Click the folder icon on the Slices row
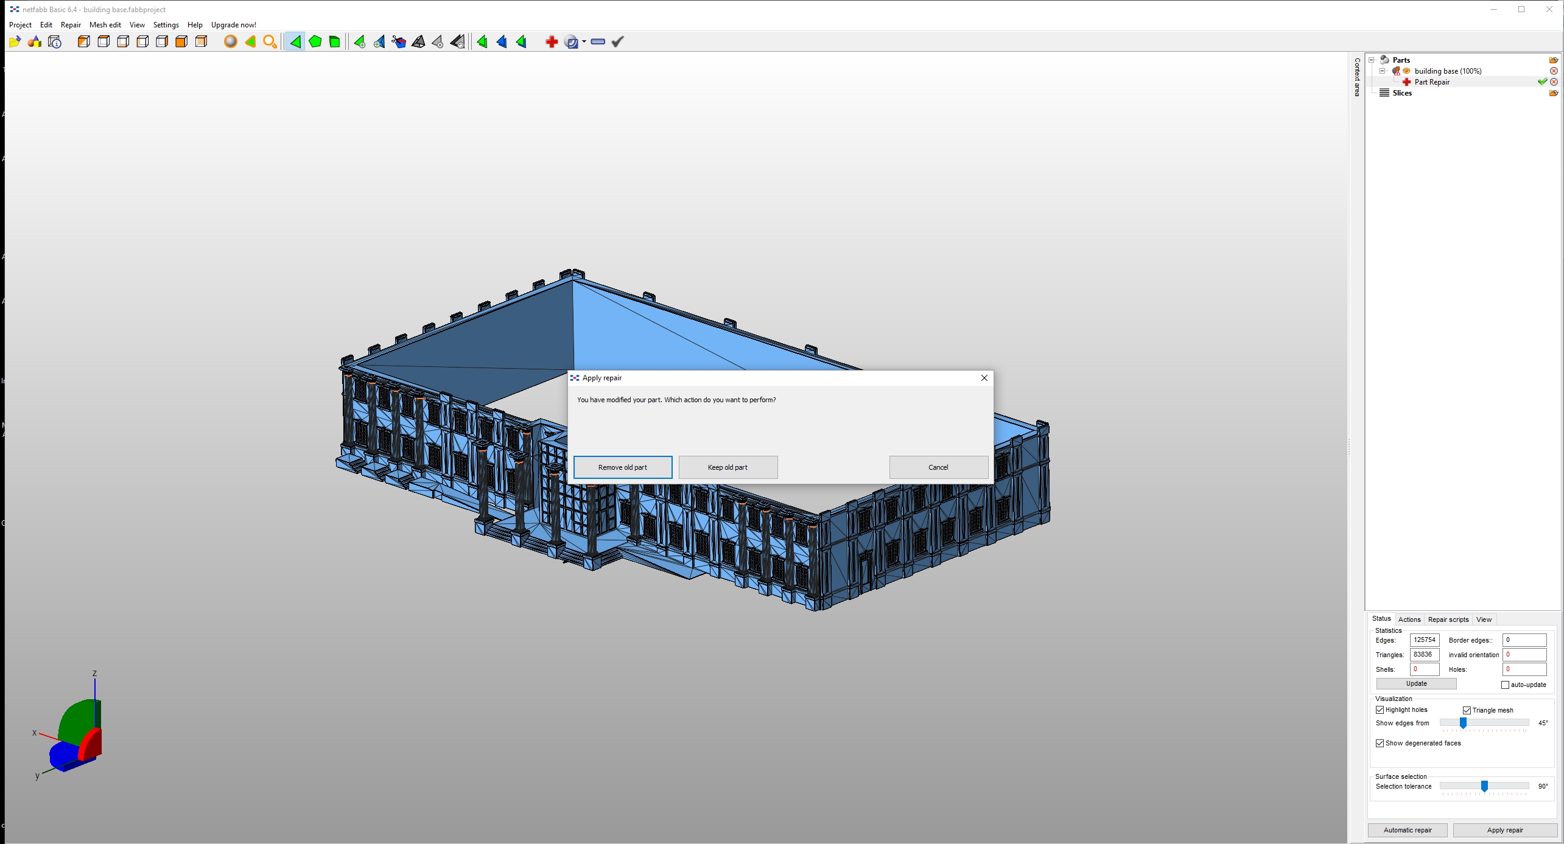 click(x=1553, y=93)
